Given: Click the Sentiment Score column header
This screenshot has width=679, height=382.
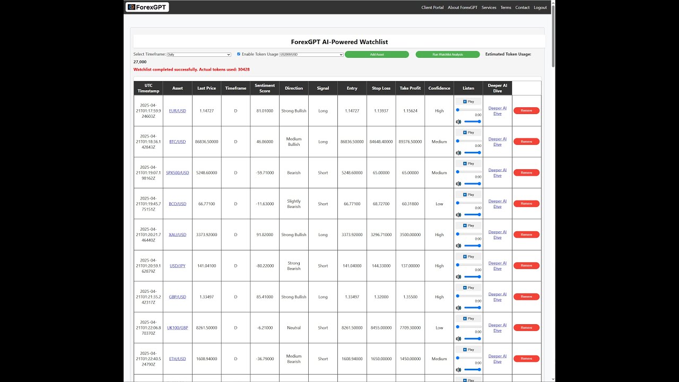Looking at the screenshot, I should (x=265, y=88).
